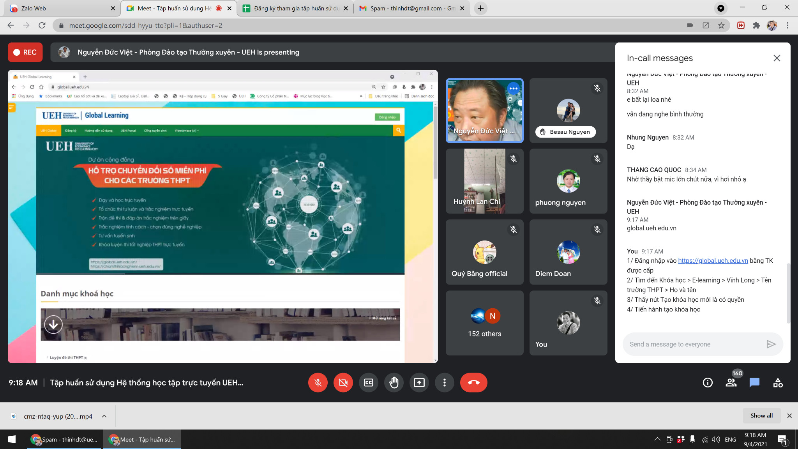Image resolution: width=798 pixels, height=449 pixels.
Task: Toggle the microphone mute button in call controls
Action: tap(318, 383)
